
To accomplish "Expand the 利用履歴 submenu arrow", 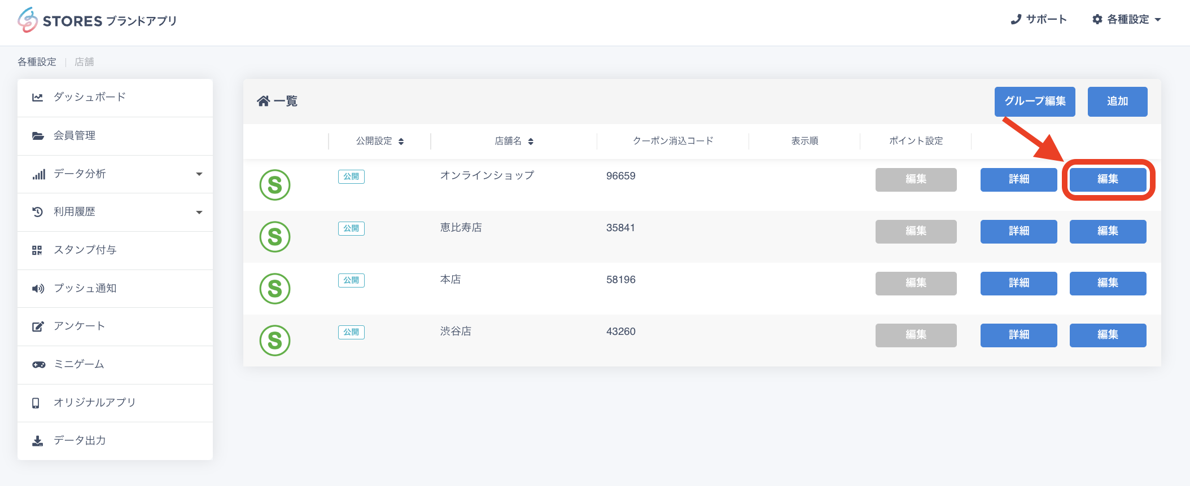I will pyautogui.click(x=199, y=213).
